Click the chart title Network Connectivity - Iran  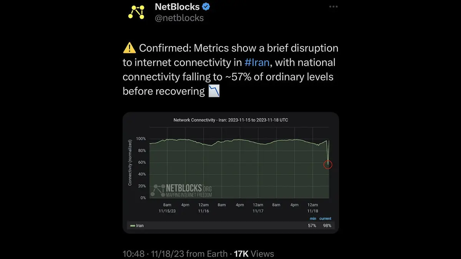click(230, 120)
